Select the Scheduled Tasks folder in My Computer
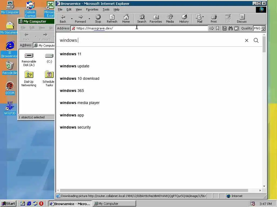This screenshot has width=277, height=207. point(49,79)
